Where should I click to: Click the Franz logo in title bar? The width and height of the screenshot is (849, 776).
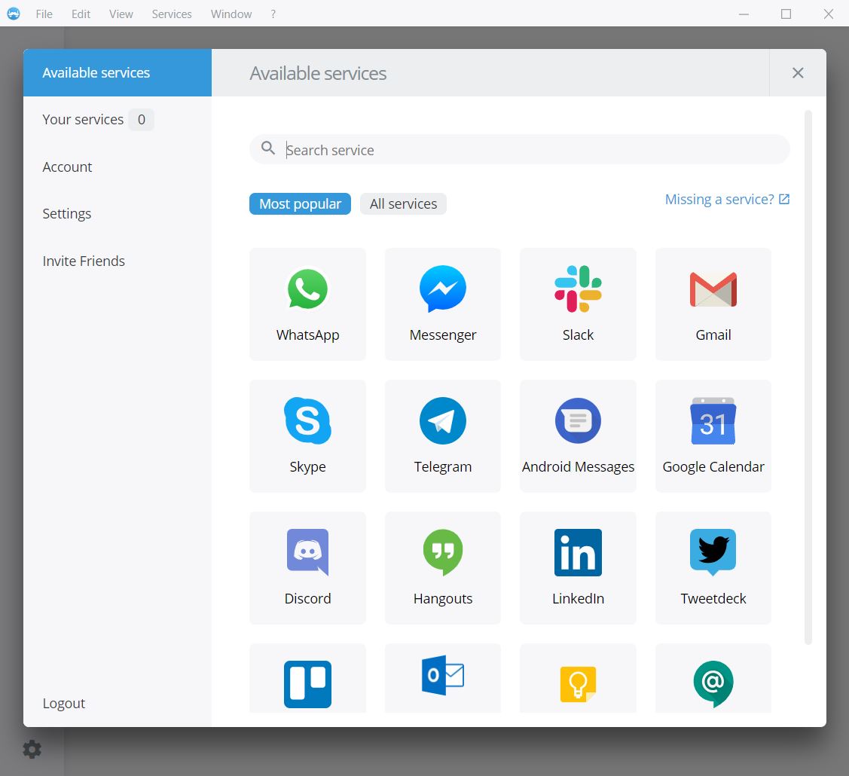[x=14, y=14]
